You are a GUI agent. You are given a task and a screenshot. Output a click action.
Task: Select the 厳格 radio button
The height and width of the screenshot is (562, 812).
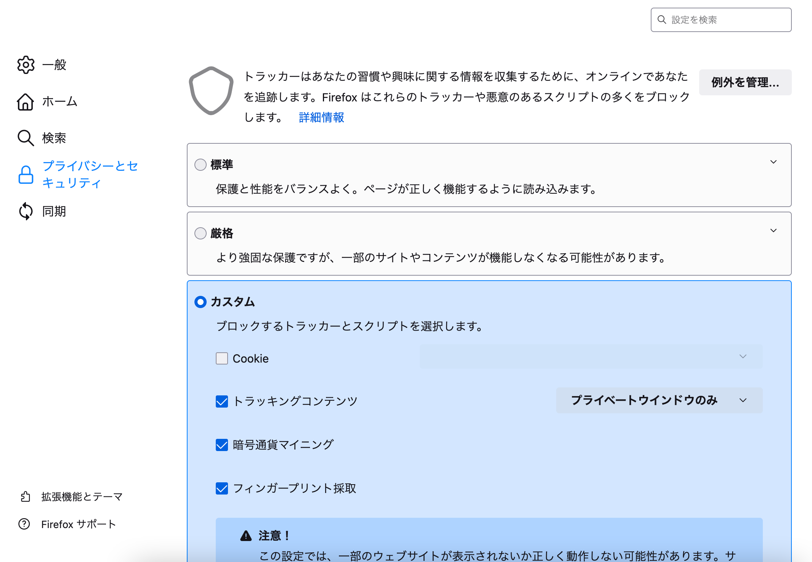[x=201, y=233]
